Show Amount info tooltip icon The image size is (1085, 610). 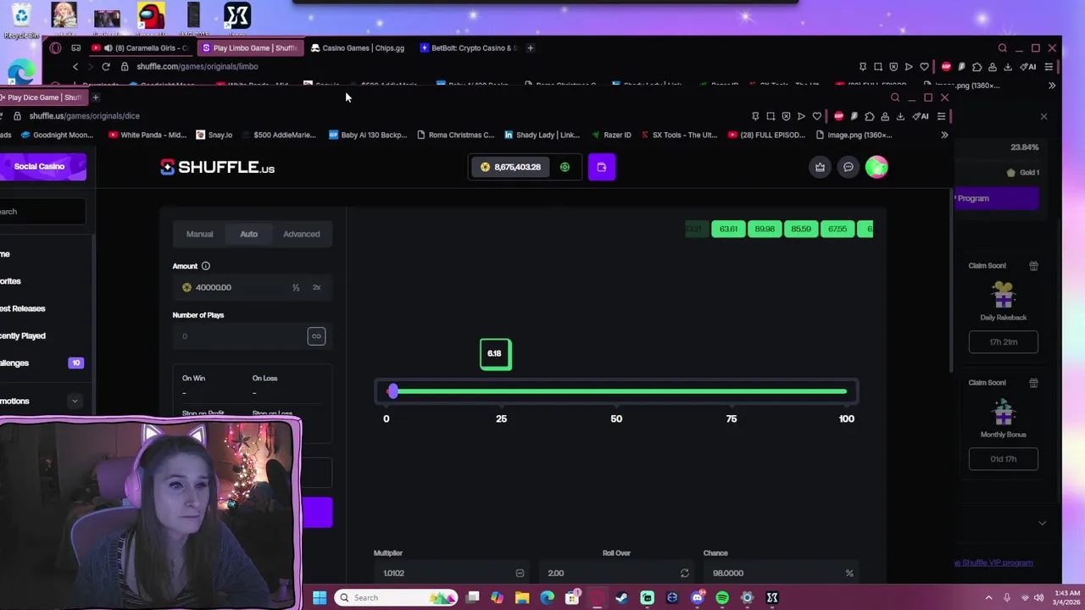click(x=205, y=266)
